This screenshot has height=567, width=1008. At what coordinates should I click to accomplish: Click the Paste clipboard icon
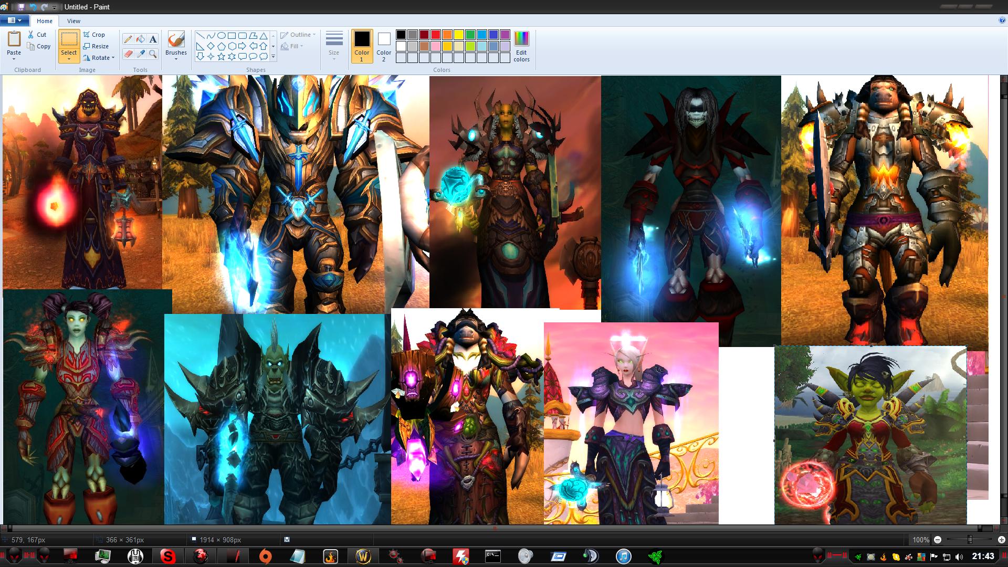pos(14,39)
